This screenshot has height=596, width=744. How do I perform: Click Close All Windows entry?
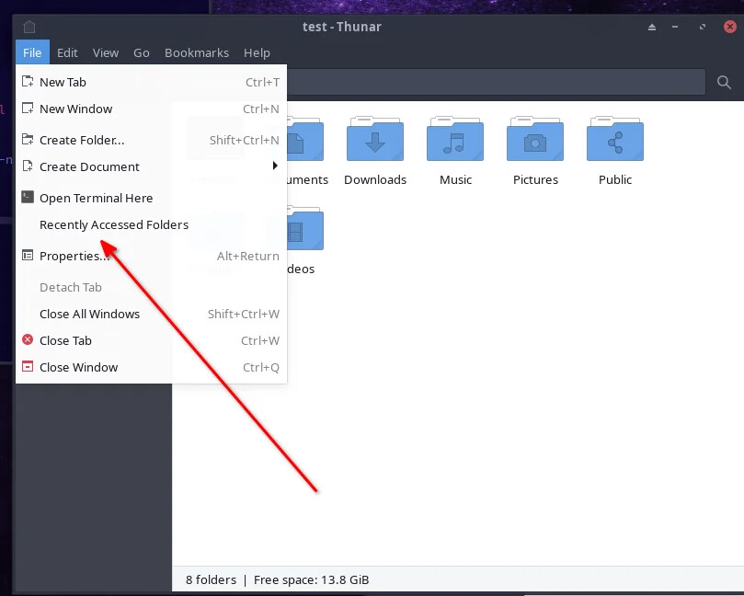tap(89, 314)
